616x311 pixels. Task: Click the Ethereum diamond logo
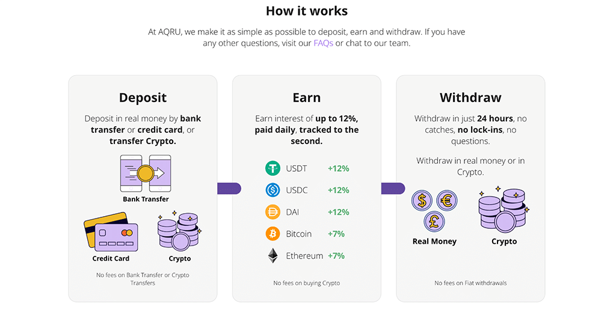click(273, 256)
